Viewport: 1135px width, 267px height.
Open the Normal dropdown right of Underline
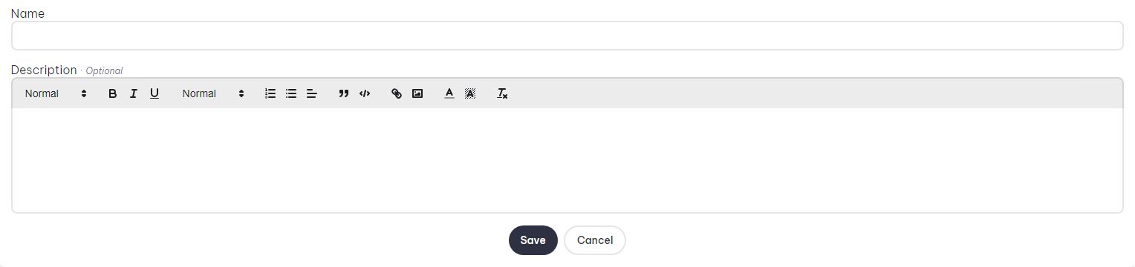coord(213,93)
